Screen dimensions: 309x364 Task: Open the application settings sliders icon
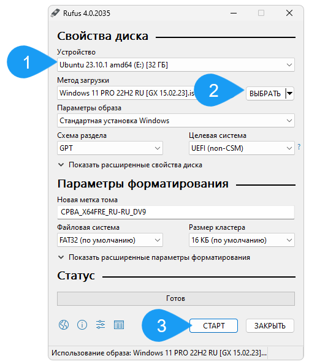point(101,325)
